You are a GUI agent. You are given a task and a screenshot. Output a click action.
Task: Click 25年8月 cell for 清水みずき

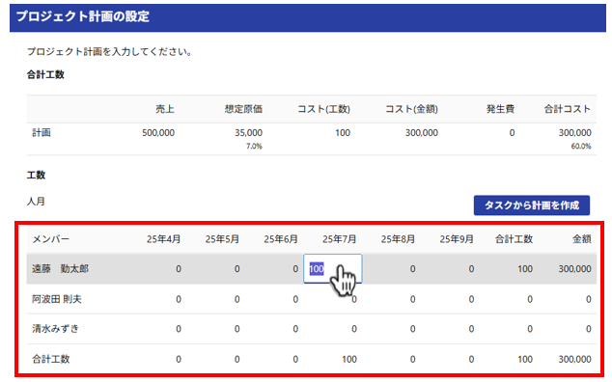coord(412,329)
